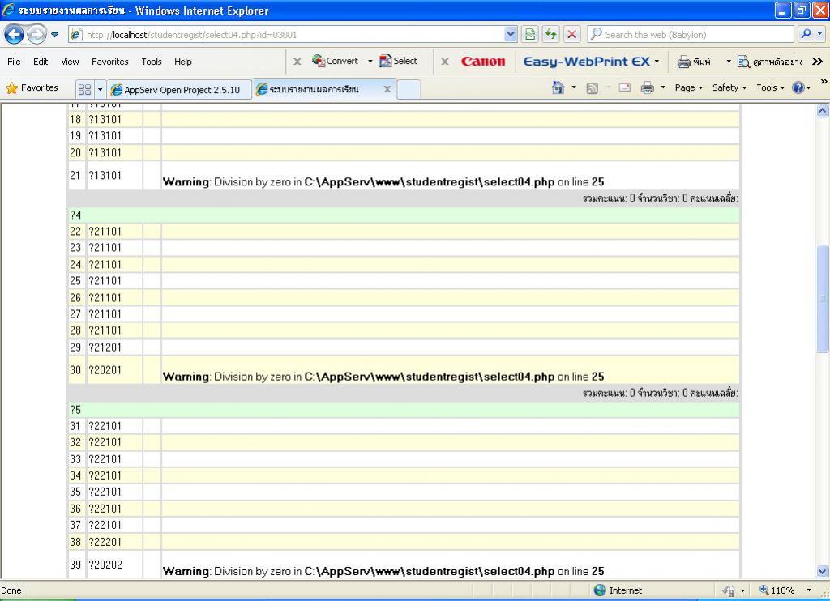Click the Refresh page icon
The height and width of the screenshot is (601, 830).
coord(552,34)
